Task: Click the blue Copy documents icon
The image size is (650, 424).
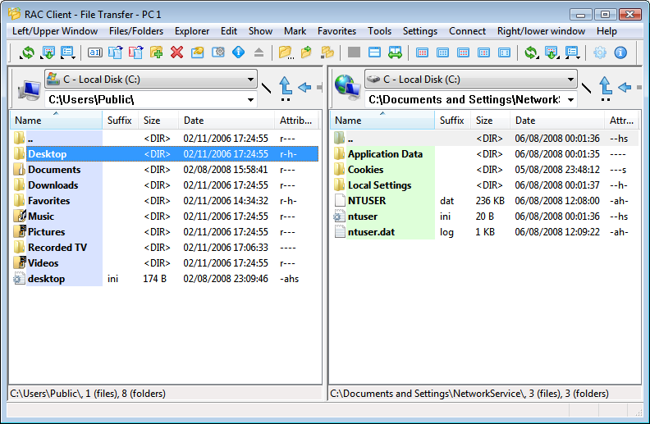Action: [115, 52]
